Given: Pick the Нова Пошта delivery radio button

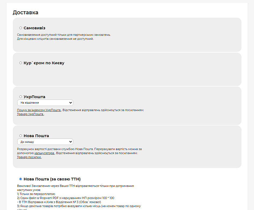Looking at the screenshot, I should tap(21, 136).
